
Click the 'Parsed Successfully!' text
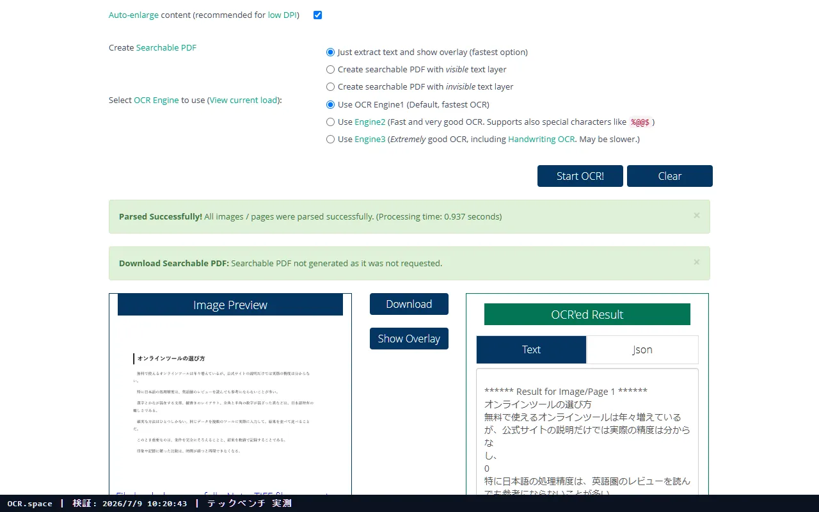(x=161, y=216)
